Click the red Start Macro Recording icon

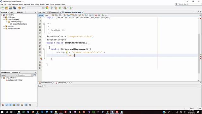(96, 15)
